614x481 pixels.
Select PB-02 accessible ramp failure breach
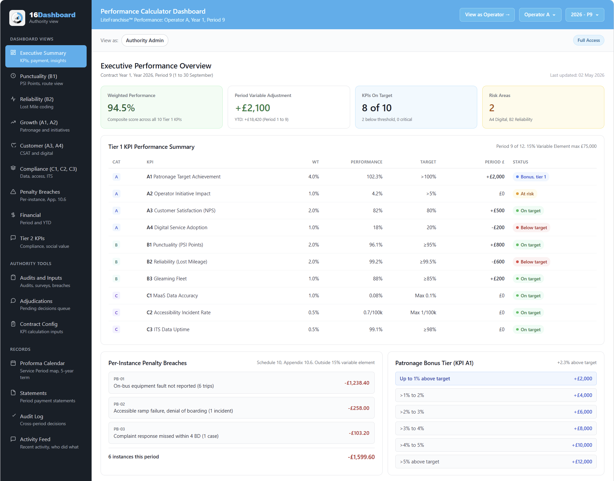[241, 408]
